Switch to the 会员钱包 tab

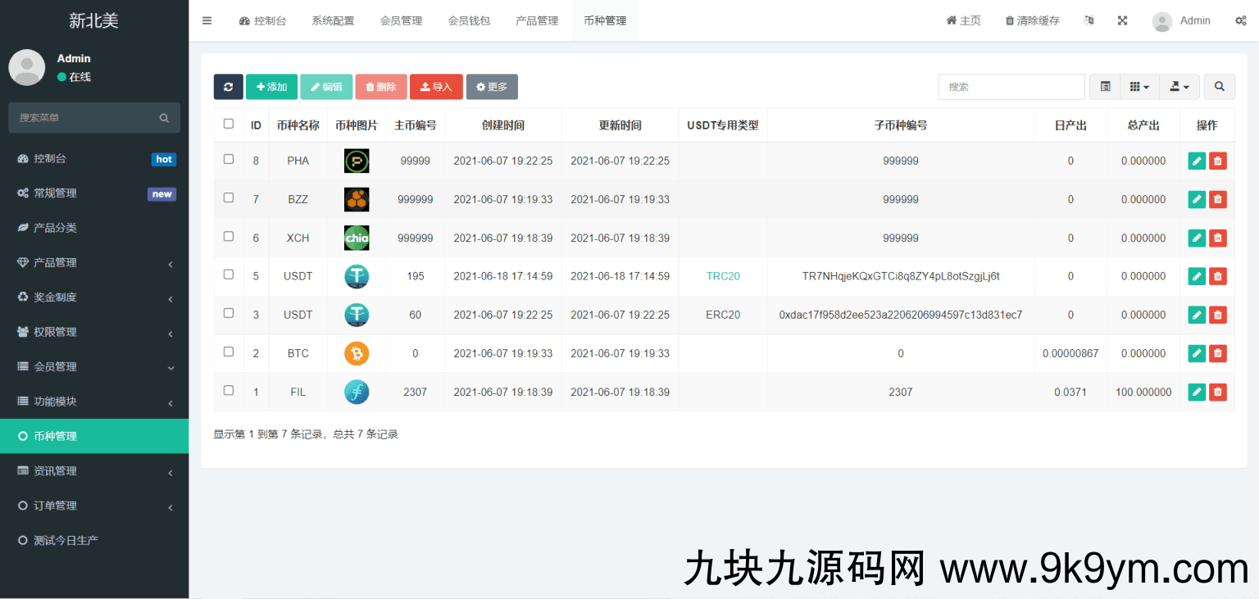[x=469, y=20]
